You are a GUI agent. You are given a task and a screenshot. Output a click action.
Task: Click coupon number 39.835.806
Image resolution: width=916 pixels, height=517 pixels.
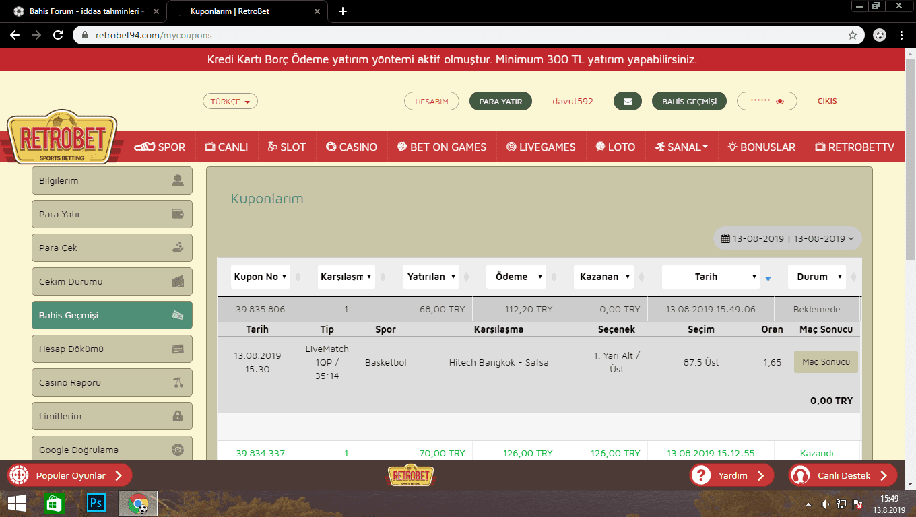260,309
